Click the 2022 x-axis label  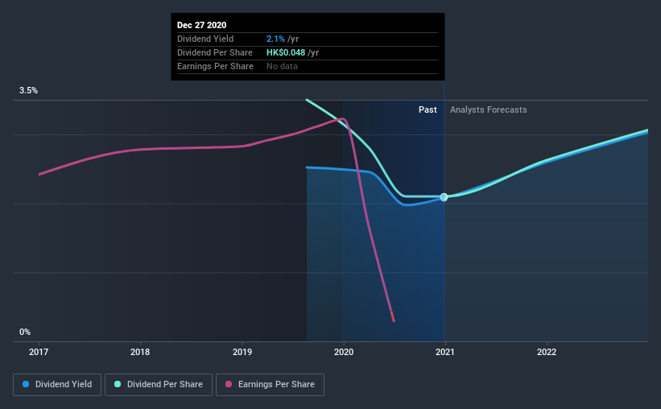pos(547,352)
